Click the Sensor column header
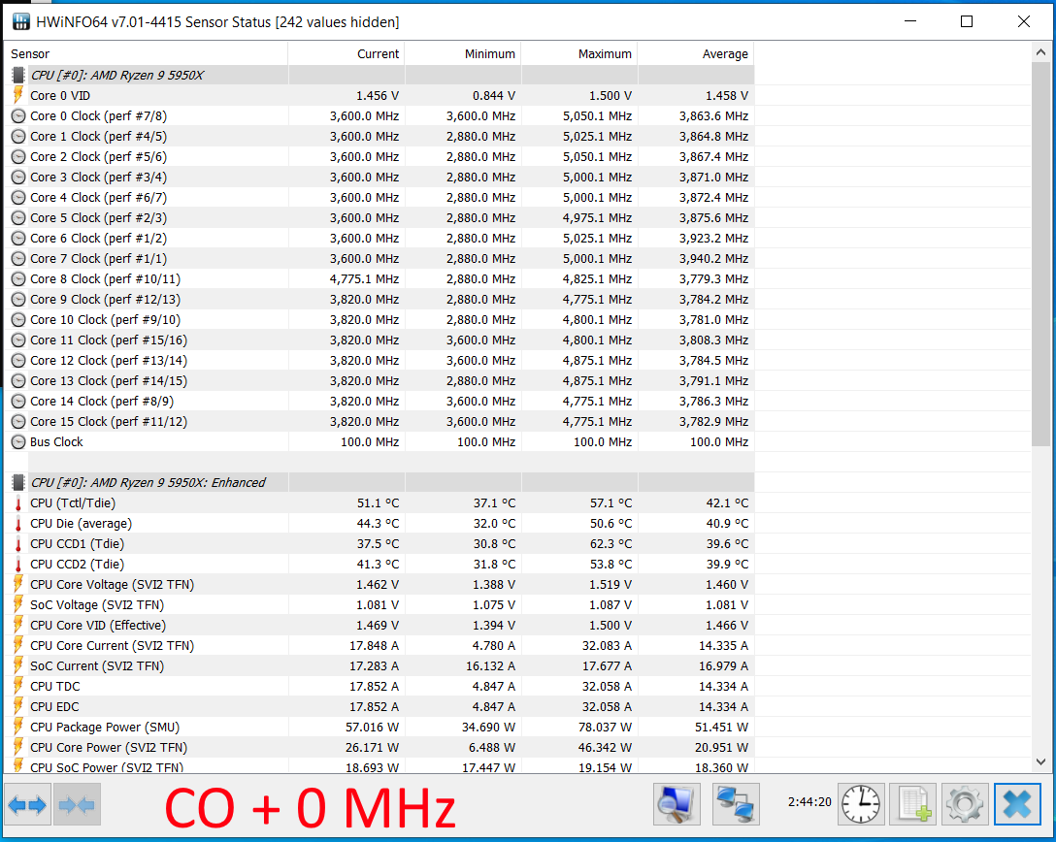This screenshot has width=1056, height=842. [147, 54]
